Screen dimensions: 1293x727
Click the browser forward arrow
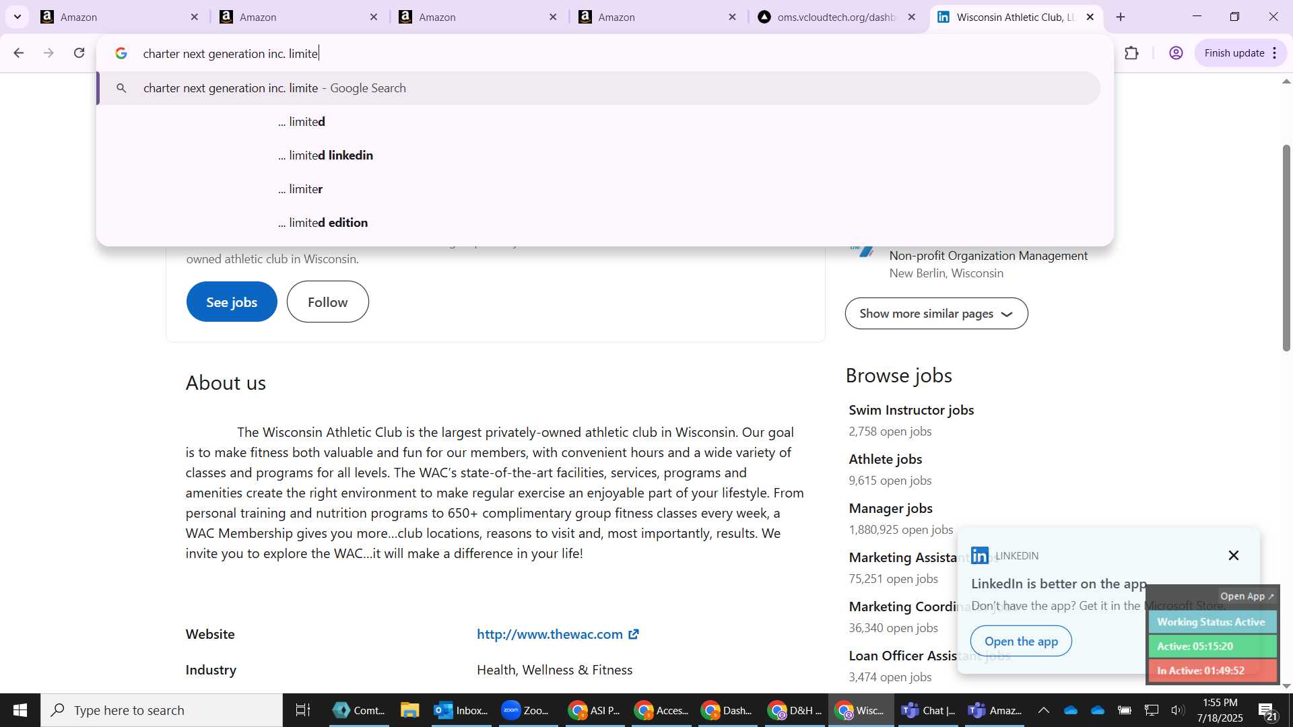coord(48,53)
